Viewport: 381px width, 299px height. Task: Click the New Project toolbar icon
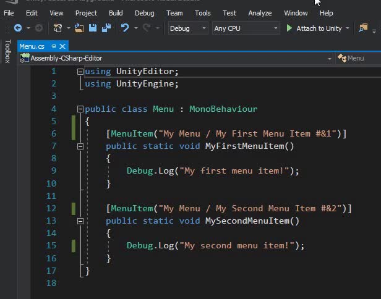tap(58, 28)
